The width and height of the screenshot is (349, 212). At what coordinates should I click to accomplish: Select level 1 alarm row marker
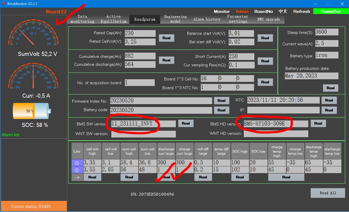coord(77,163)
